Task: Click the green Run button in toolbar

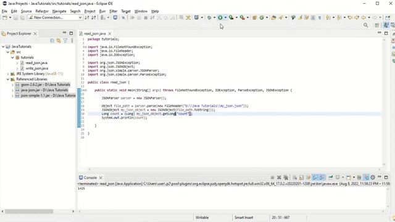Action: point(220,18)
